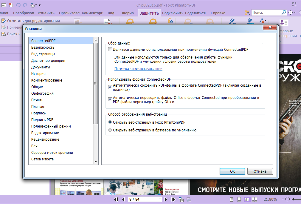This screenshot has height=204, width=301.
Task: Select Безопасность in the settings category list
Action: (61, 47)
